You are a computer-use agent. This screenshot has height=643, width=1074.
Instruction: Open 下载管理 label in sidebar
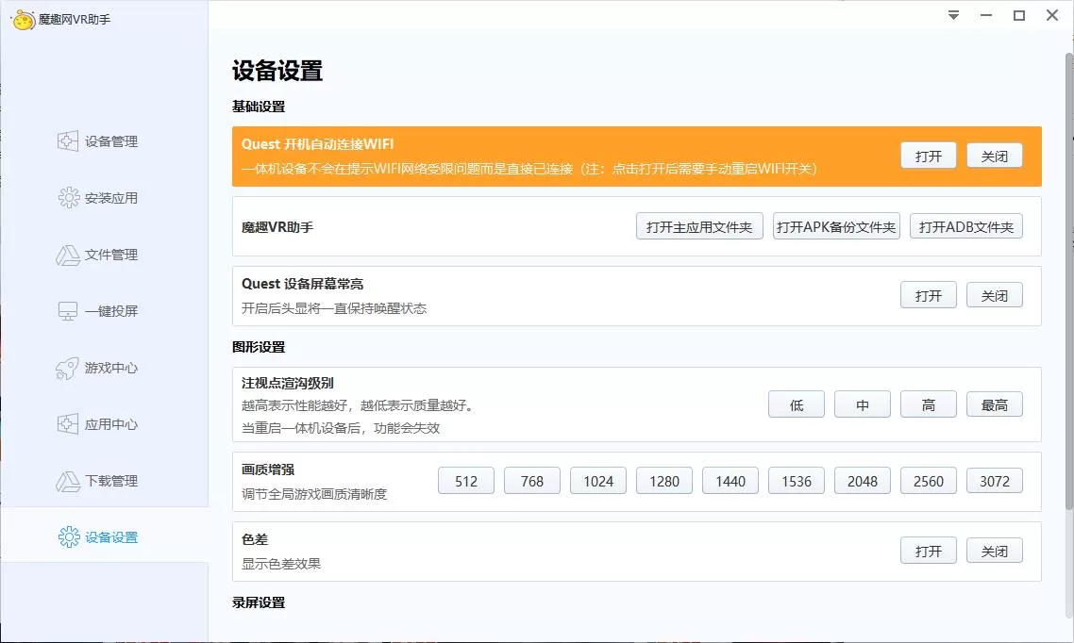tap(111, 481)
